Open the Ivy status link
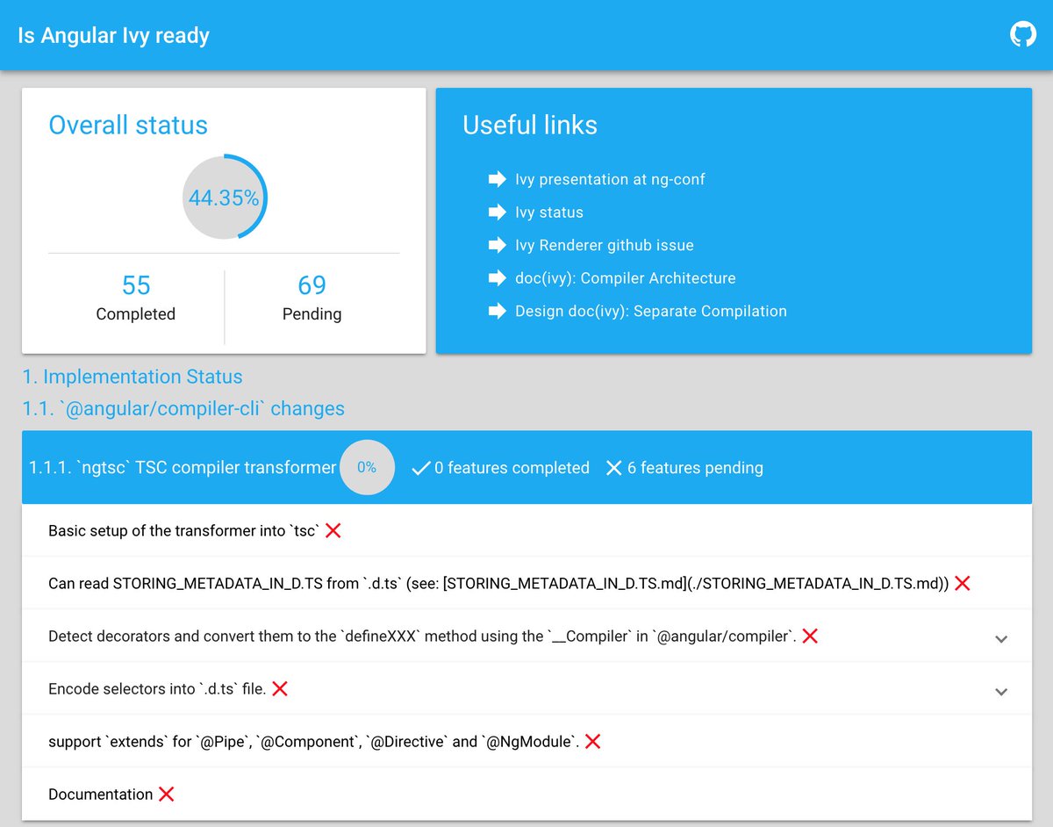 (549, 212)
